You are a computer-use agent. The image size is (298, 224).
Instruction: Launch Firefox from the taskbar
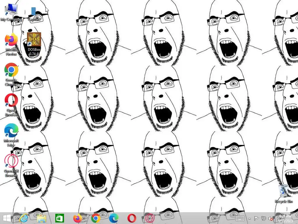pos(77,218)
